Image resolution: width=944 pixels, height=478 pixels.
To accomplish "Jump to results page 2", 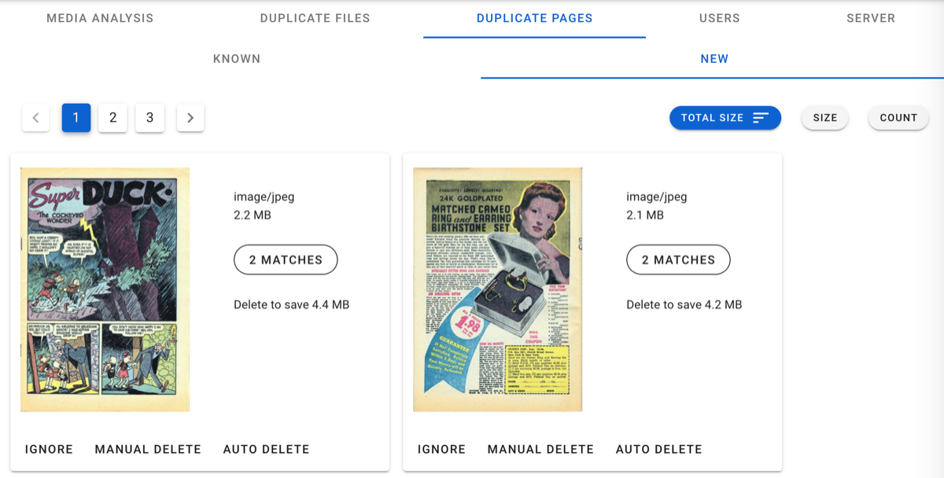I will click(x=112, y=117).
